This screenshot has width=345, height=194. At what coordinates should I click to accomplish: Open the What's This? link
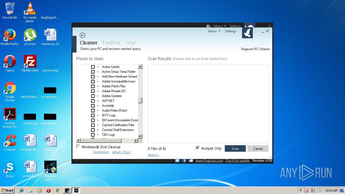(x=122, y=152)
